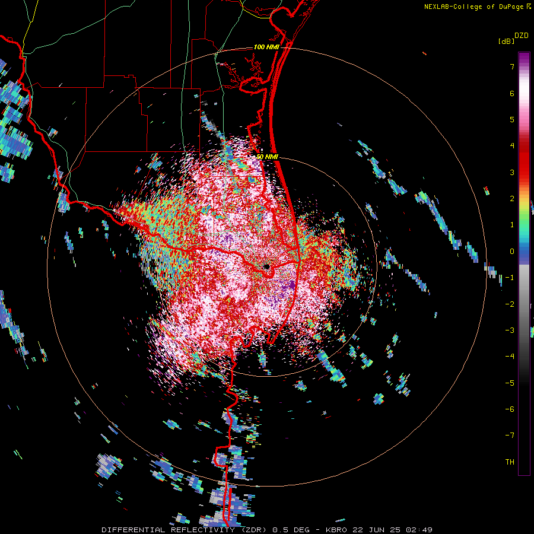Click the DZD legend title
The height and width of the screenshot is (534, 534).
(522, 36)
